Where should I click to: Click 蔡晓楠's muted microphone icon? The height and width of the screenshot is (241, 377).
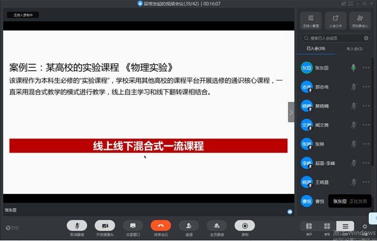(x=354, y=106)
